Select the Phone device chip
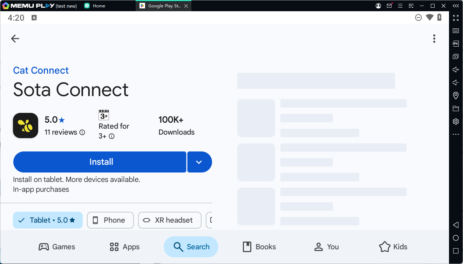The width and height of the screenshot is (463, 264). point(110,220)
